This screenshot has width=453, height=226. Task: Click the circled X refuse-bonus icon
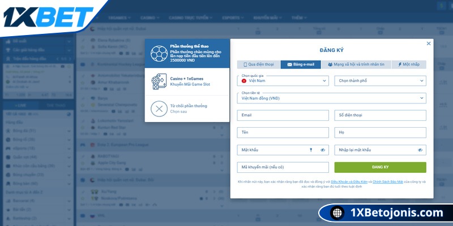(x=159, y=108)
